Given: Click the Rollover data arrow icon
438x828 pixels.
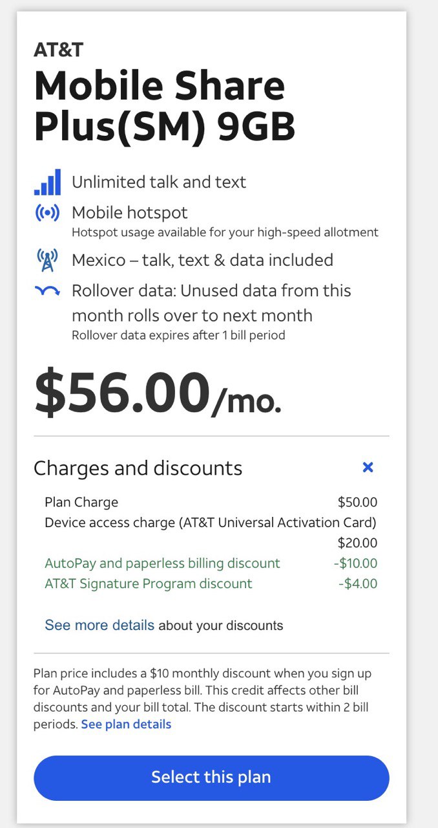Looking at the screenshot, I should click(x=47, y=291).
